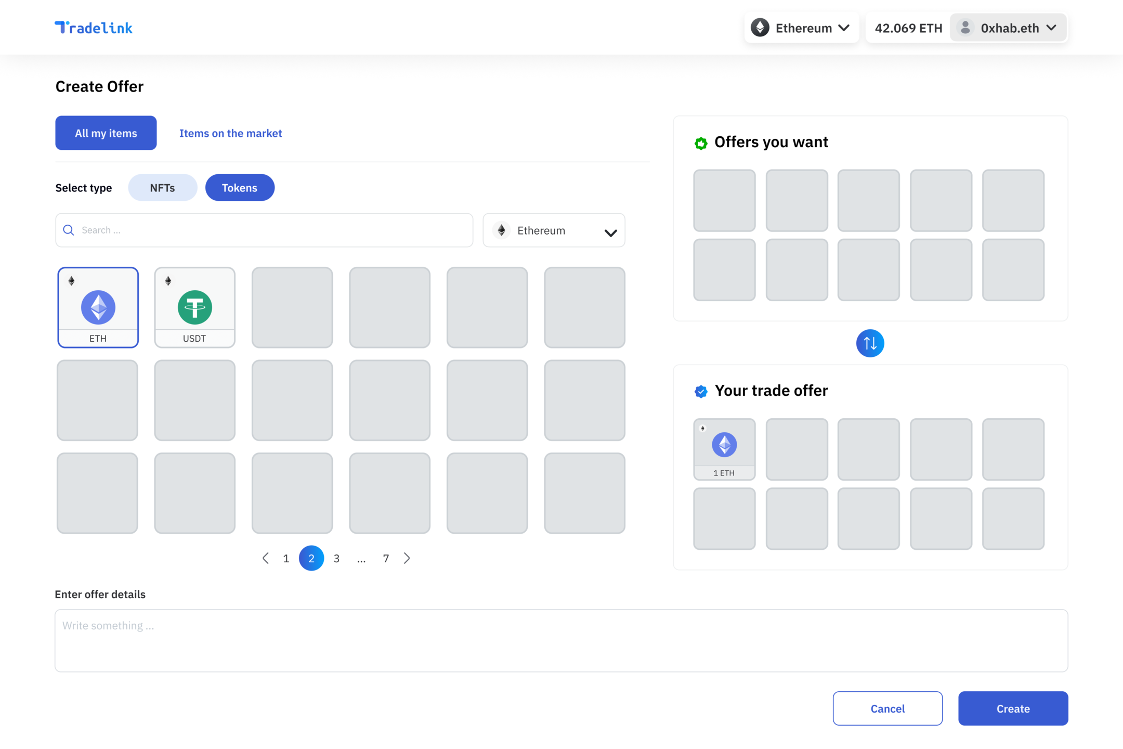Click the Tradelink logo
This screenshot has height=749, width=1123.
click(x=94, y=28)
